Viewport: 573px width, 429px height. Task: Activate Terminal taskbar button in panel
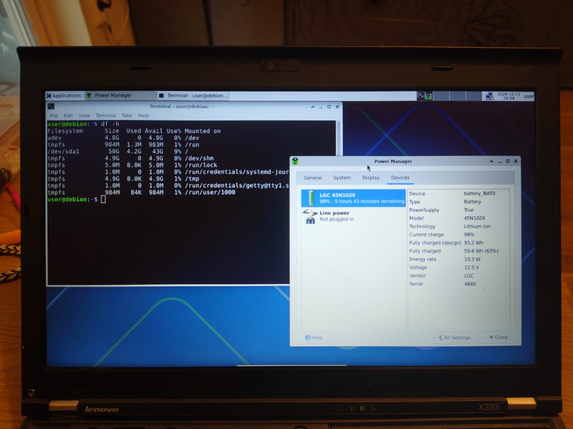193,95
